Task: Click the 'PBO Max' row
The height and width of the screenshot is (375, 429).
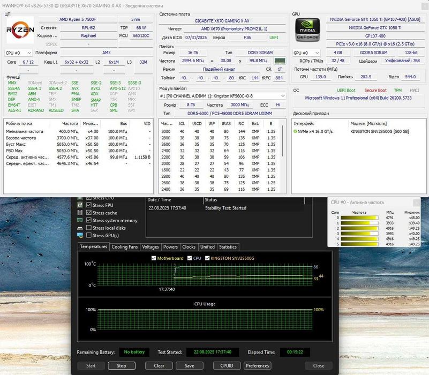Action: coord(78,151)
